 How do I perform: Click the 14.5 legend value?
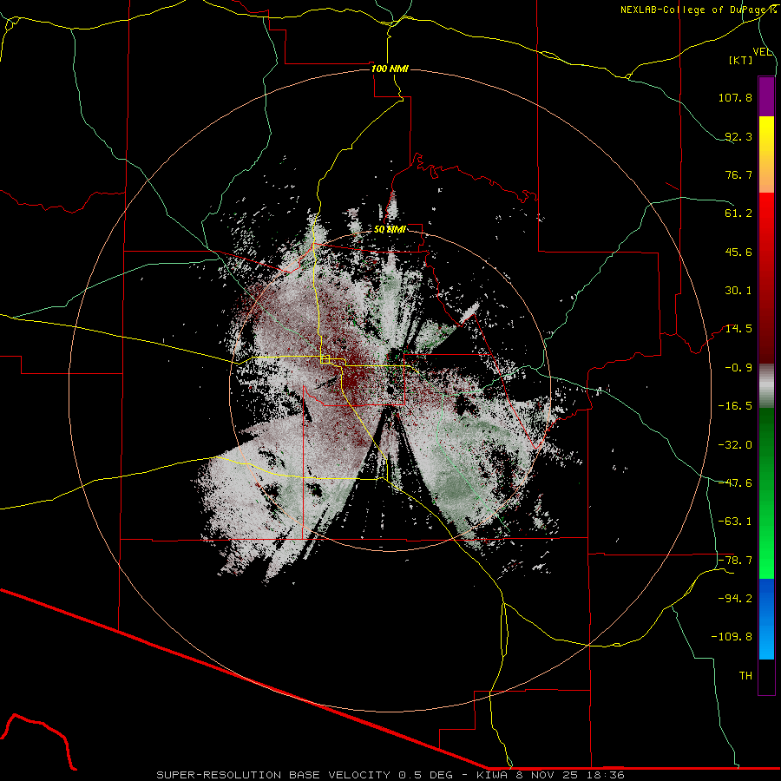[738, 329]
